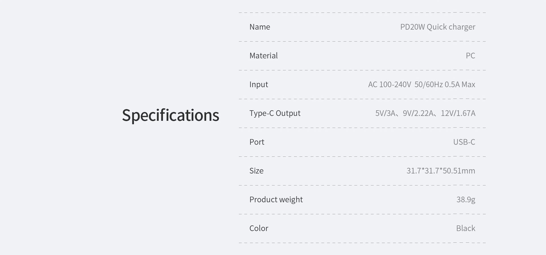The image size is (546, 255).
Task: Click the 38.9g weight value
Action: pyautogui.click(x=466, y=200)
